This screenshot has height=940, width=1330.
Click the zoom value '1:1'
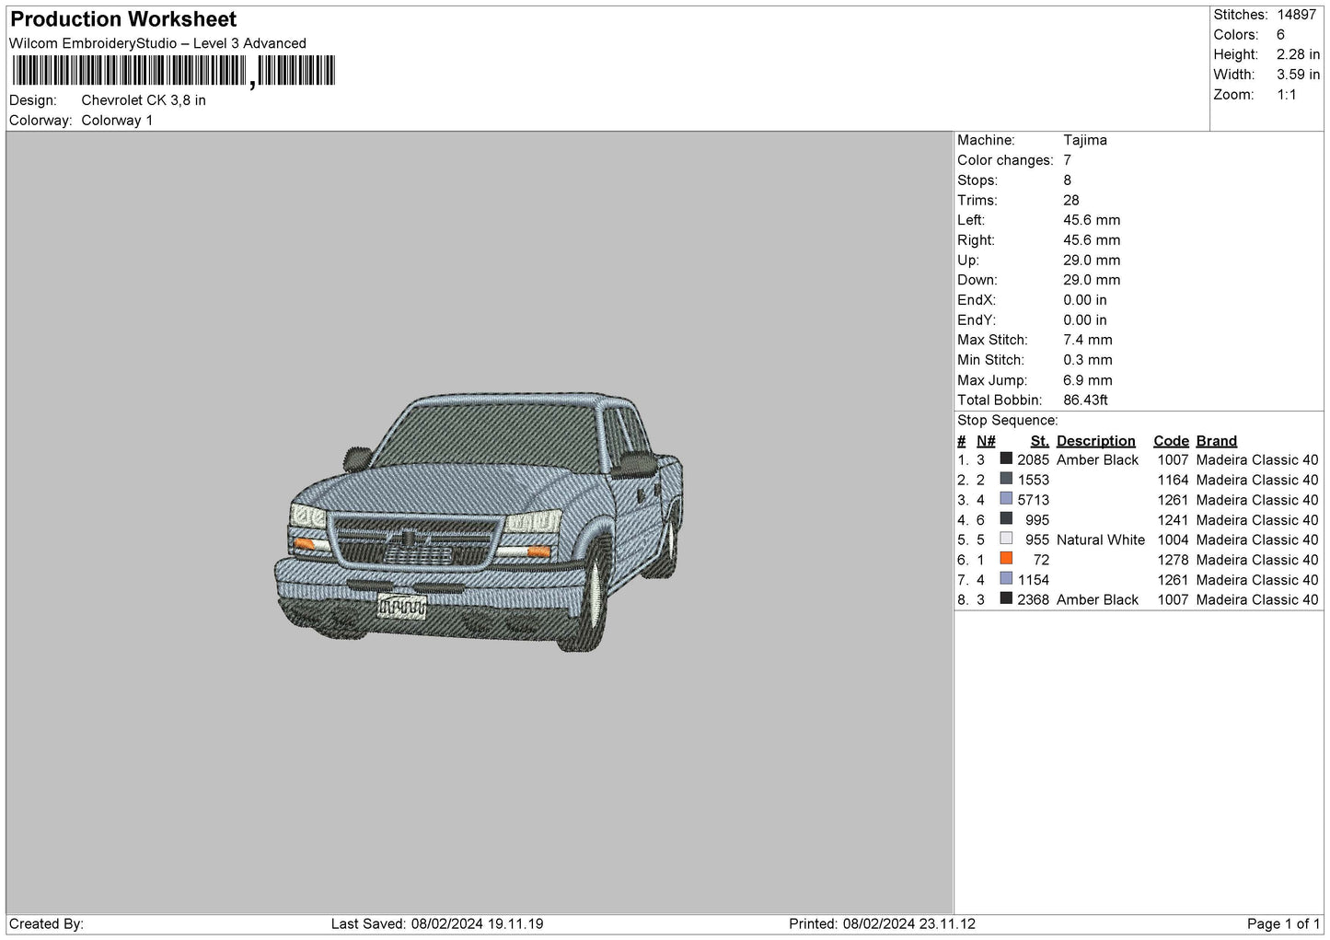point(1286,95)
